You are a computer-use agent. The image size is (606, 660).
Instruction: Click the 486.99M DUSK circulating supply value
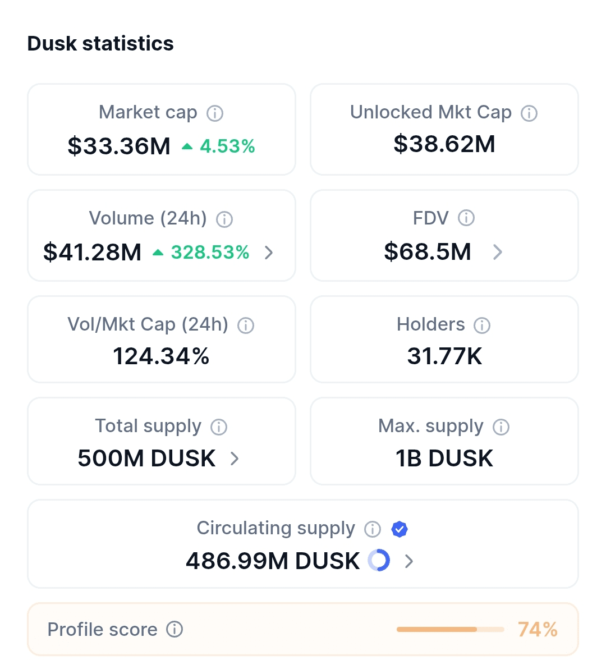coord(273,561)
